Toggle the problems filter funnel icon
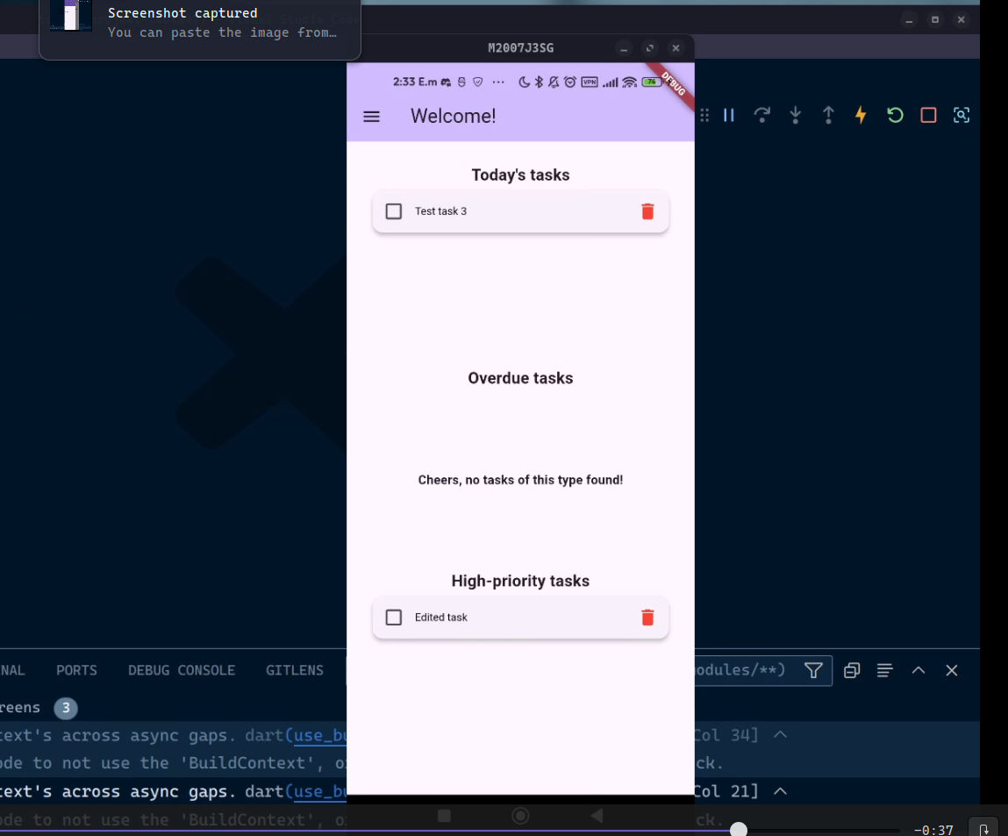Screen dimensions: 1008x836 [813, 670]
